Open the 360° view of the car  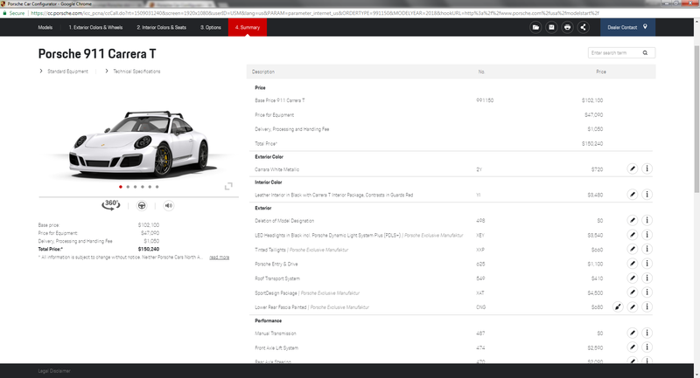[111, 205]
